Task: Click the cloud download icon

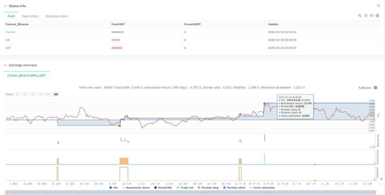Action: pyautogui.click(x=372, y=16)
